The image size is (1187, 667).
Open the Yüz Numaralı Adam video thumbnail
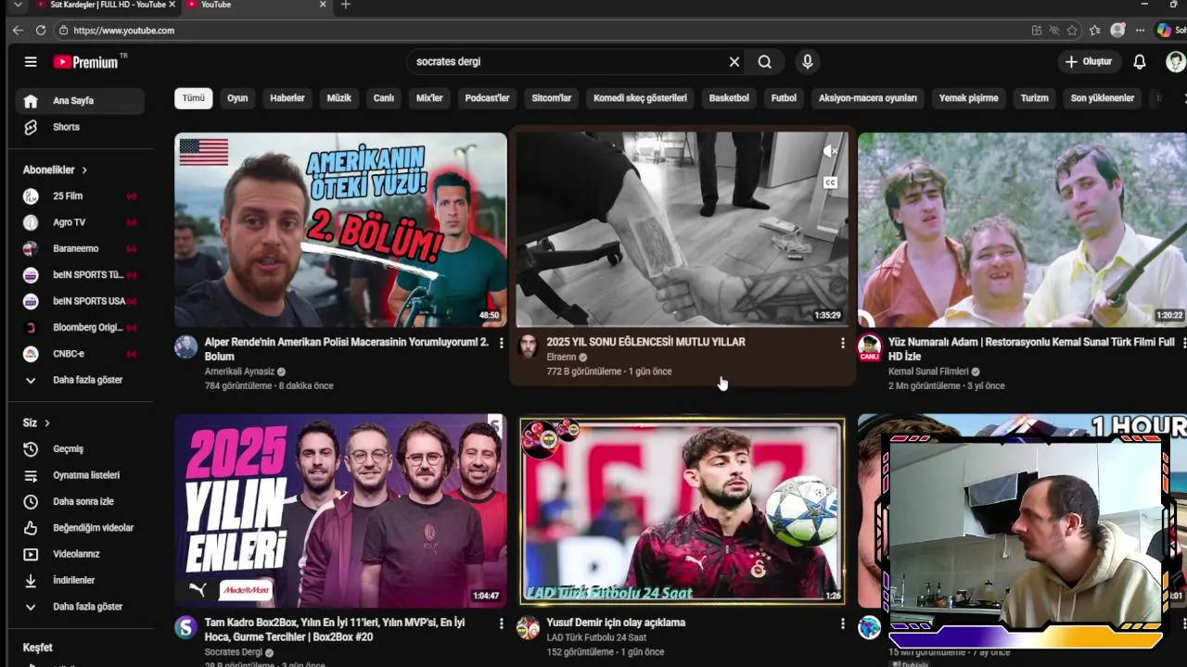pyautogui.click(x=1022, y=230)
